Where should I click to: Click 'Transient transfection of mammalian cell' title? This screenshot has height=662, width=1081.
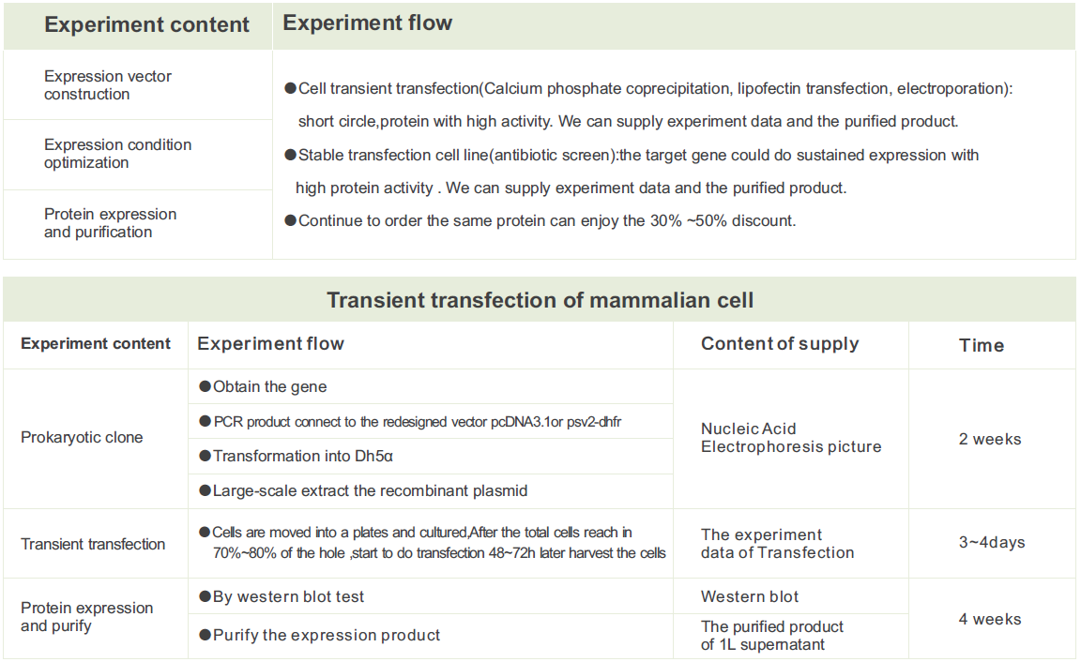(x=540, y=300)
